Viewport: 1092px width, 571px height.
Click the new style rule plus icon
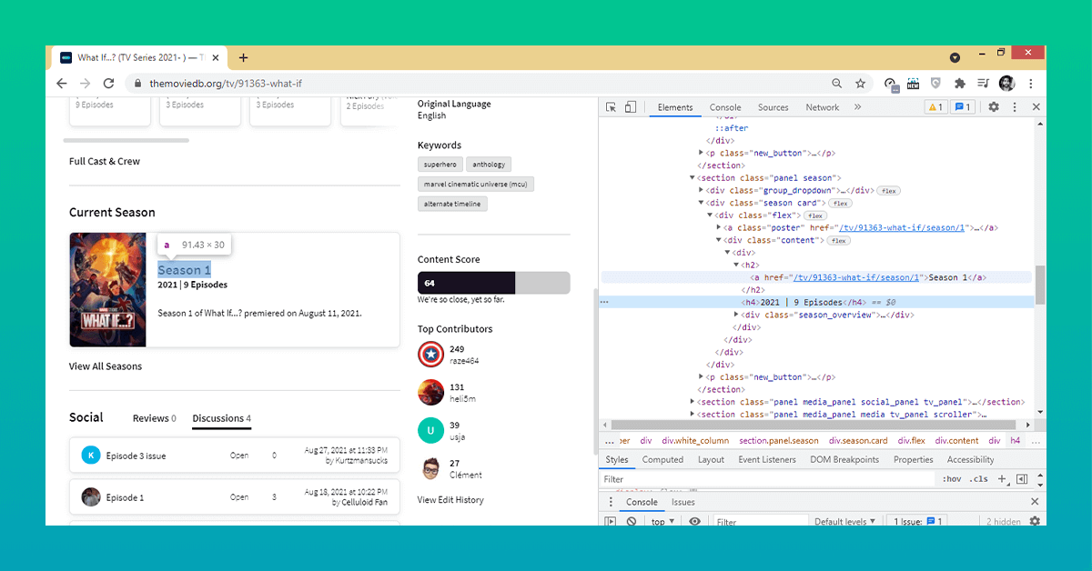pyautogui.click(x=1002, y=478)
